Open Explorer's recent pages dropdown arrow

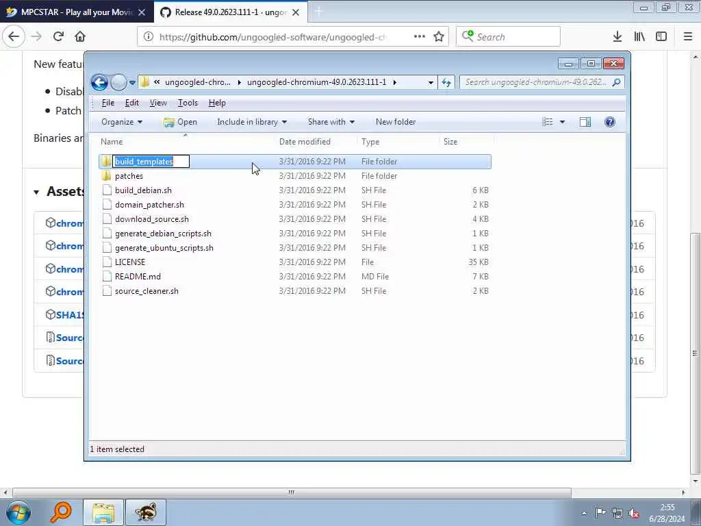[x=132, y=83]
